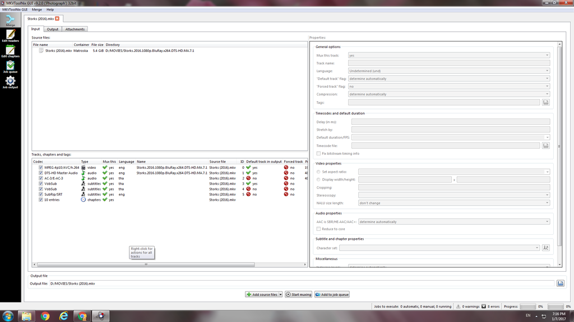
Task: Open Compression dropdown
Action: [449, 94]
